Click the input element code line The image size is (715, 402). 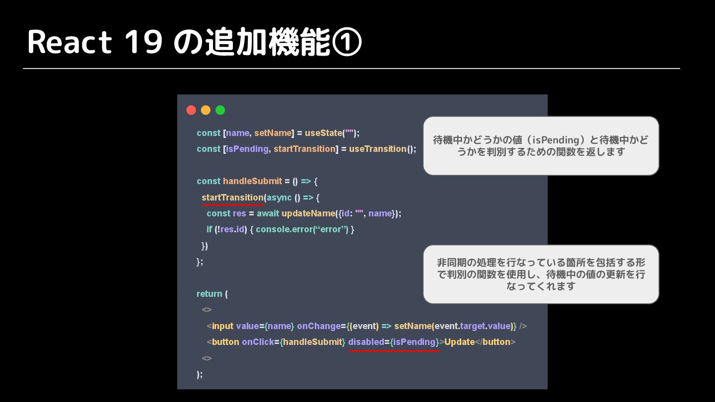tap(367, 326)
